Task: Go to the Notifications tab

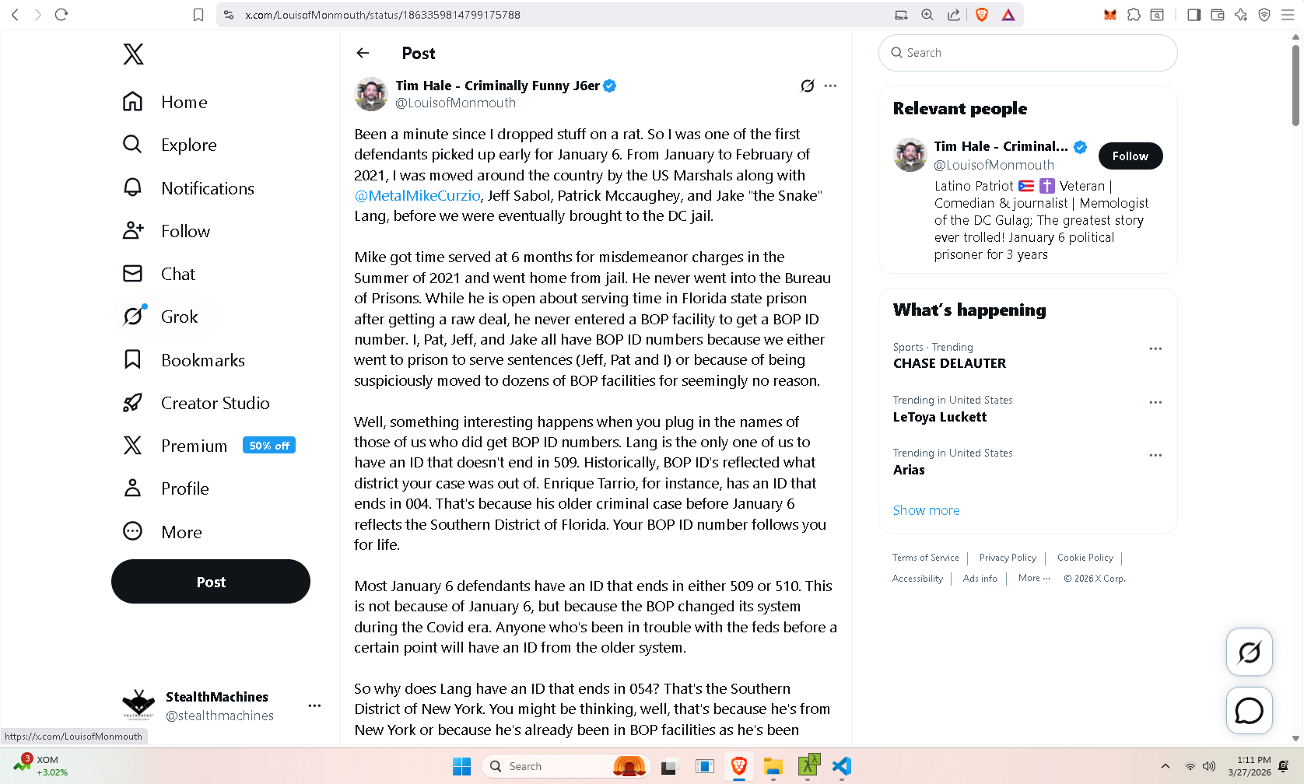Action: coord(189,188)
